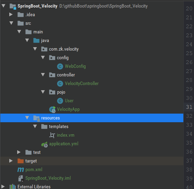This screenshot has width=194, height=189.
Task: Collapse the resources folder arrow
Action: point(27,118)
